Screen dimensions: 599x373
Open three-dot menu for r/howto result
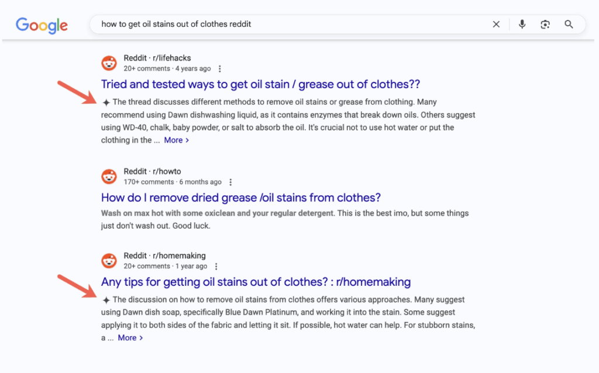[230, 182]
